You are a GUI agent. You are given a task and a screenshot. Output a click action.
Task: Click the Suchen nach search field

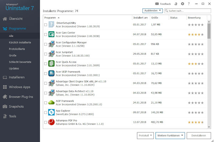pos(188,11)
